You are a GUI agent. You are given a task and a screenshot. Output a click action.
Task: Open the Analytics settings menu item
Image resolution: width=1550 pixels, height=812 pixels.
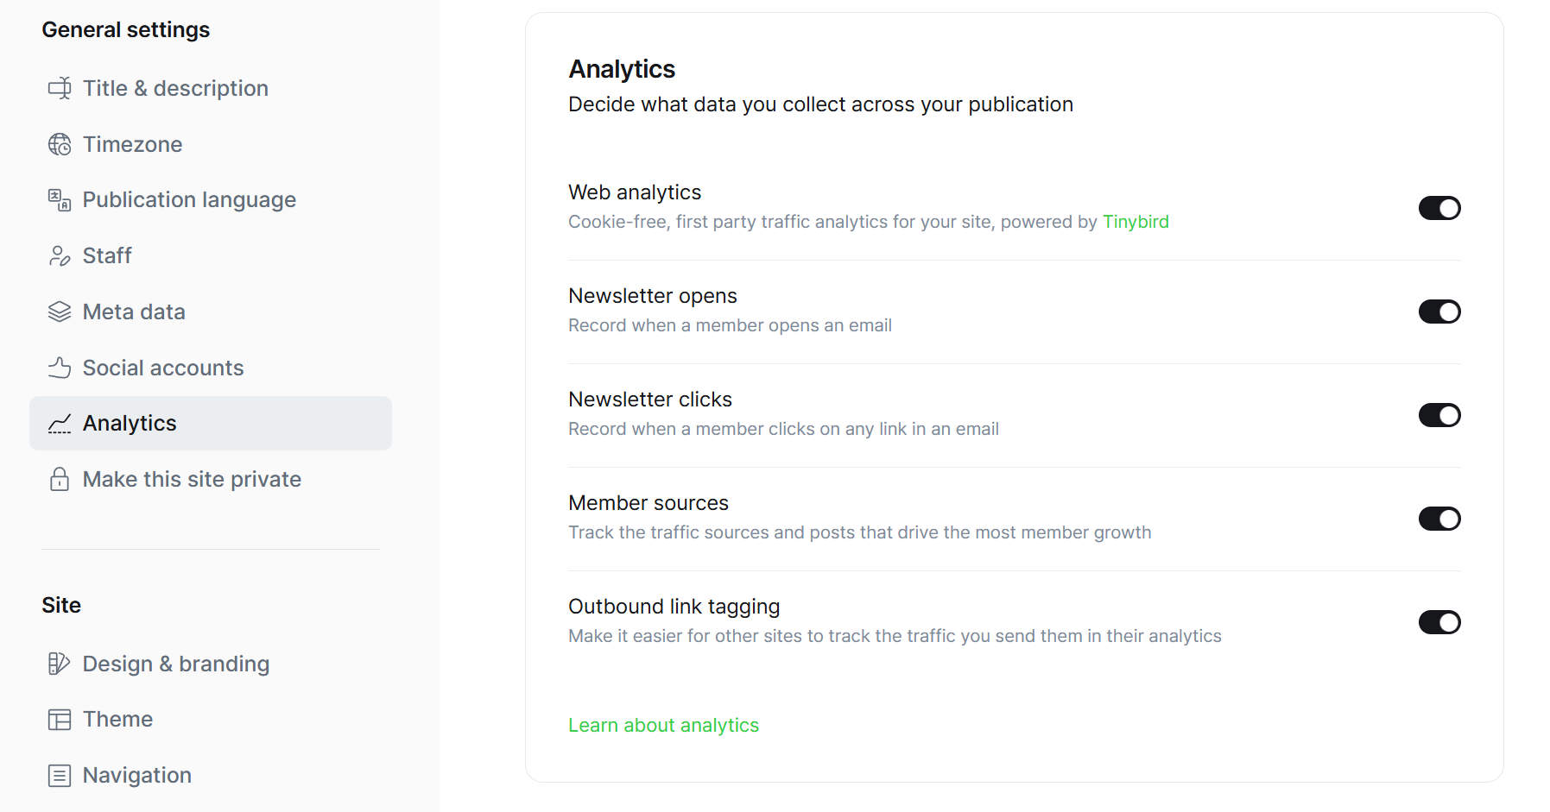coord(130,424)
